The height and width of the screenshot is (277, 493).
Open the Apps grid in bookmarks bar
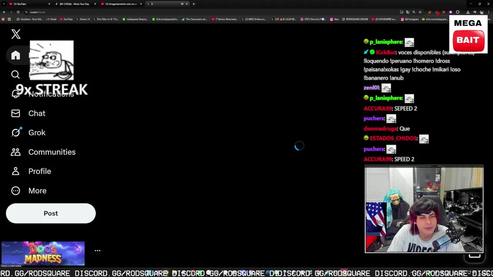point(9,19)
